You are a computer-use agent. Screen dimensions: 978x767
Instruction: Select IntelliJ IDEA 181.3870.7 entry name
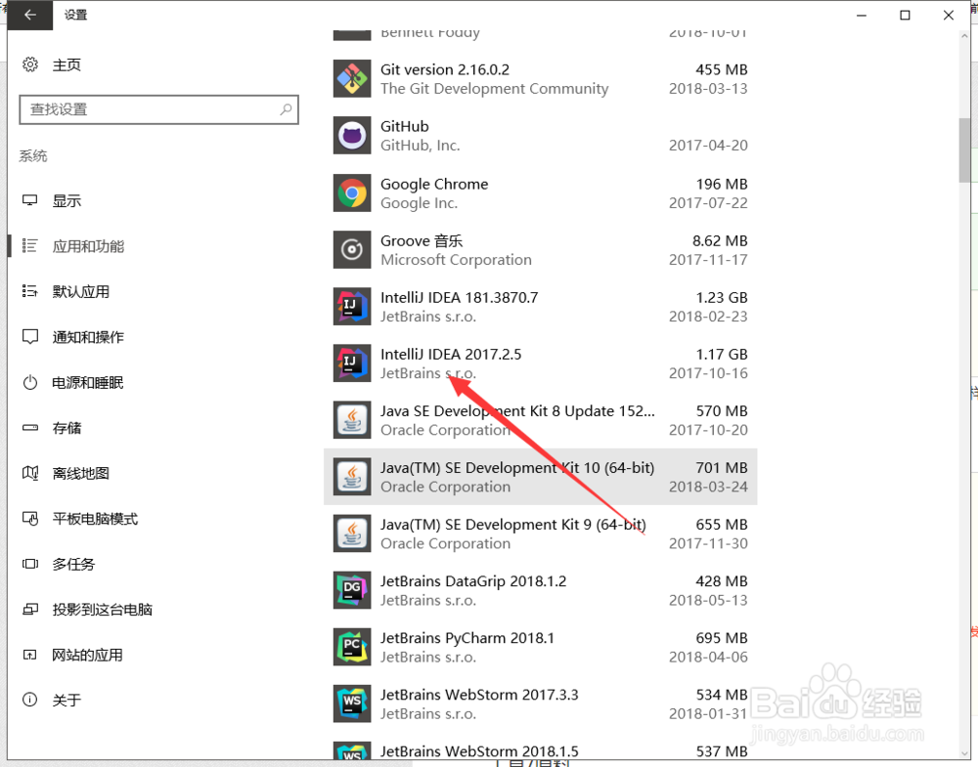[x=459, y=298]
